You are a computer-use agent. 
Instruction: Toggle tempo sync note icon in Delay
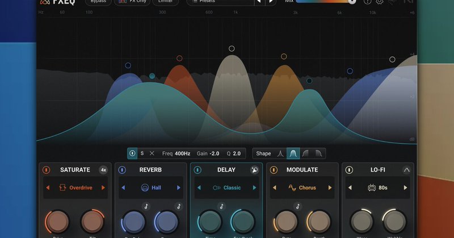222,206
